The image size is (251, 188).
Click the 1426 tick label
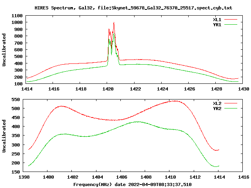189,89
